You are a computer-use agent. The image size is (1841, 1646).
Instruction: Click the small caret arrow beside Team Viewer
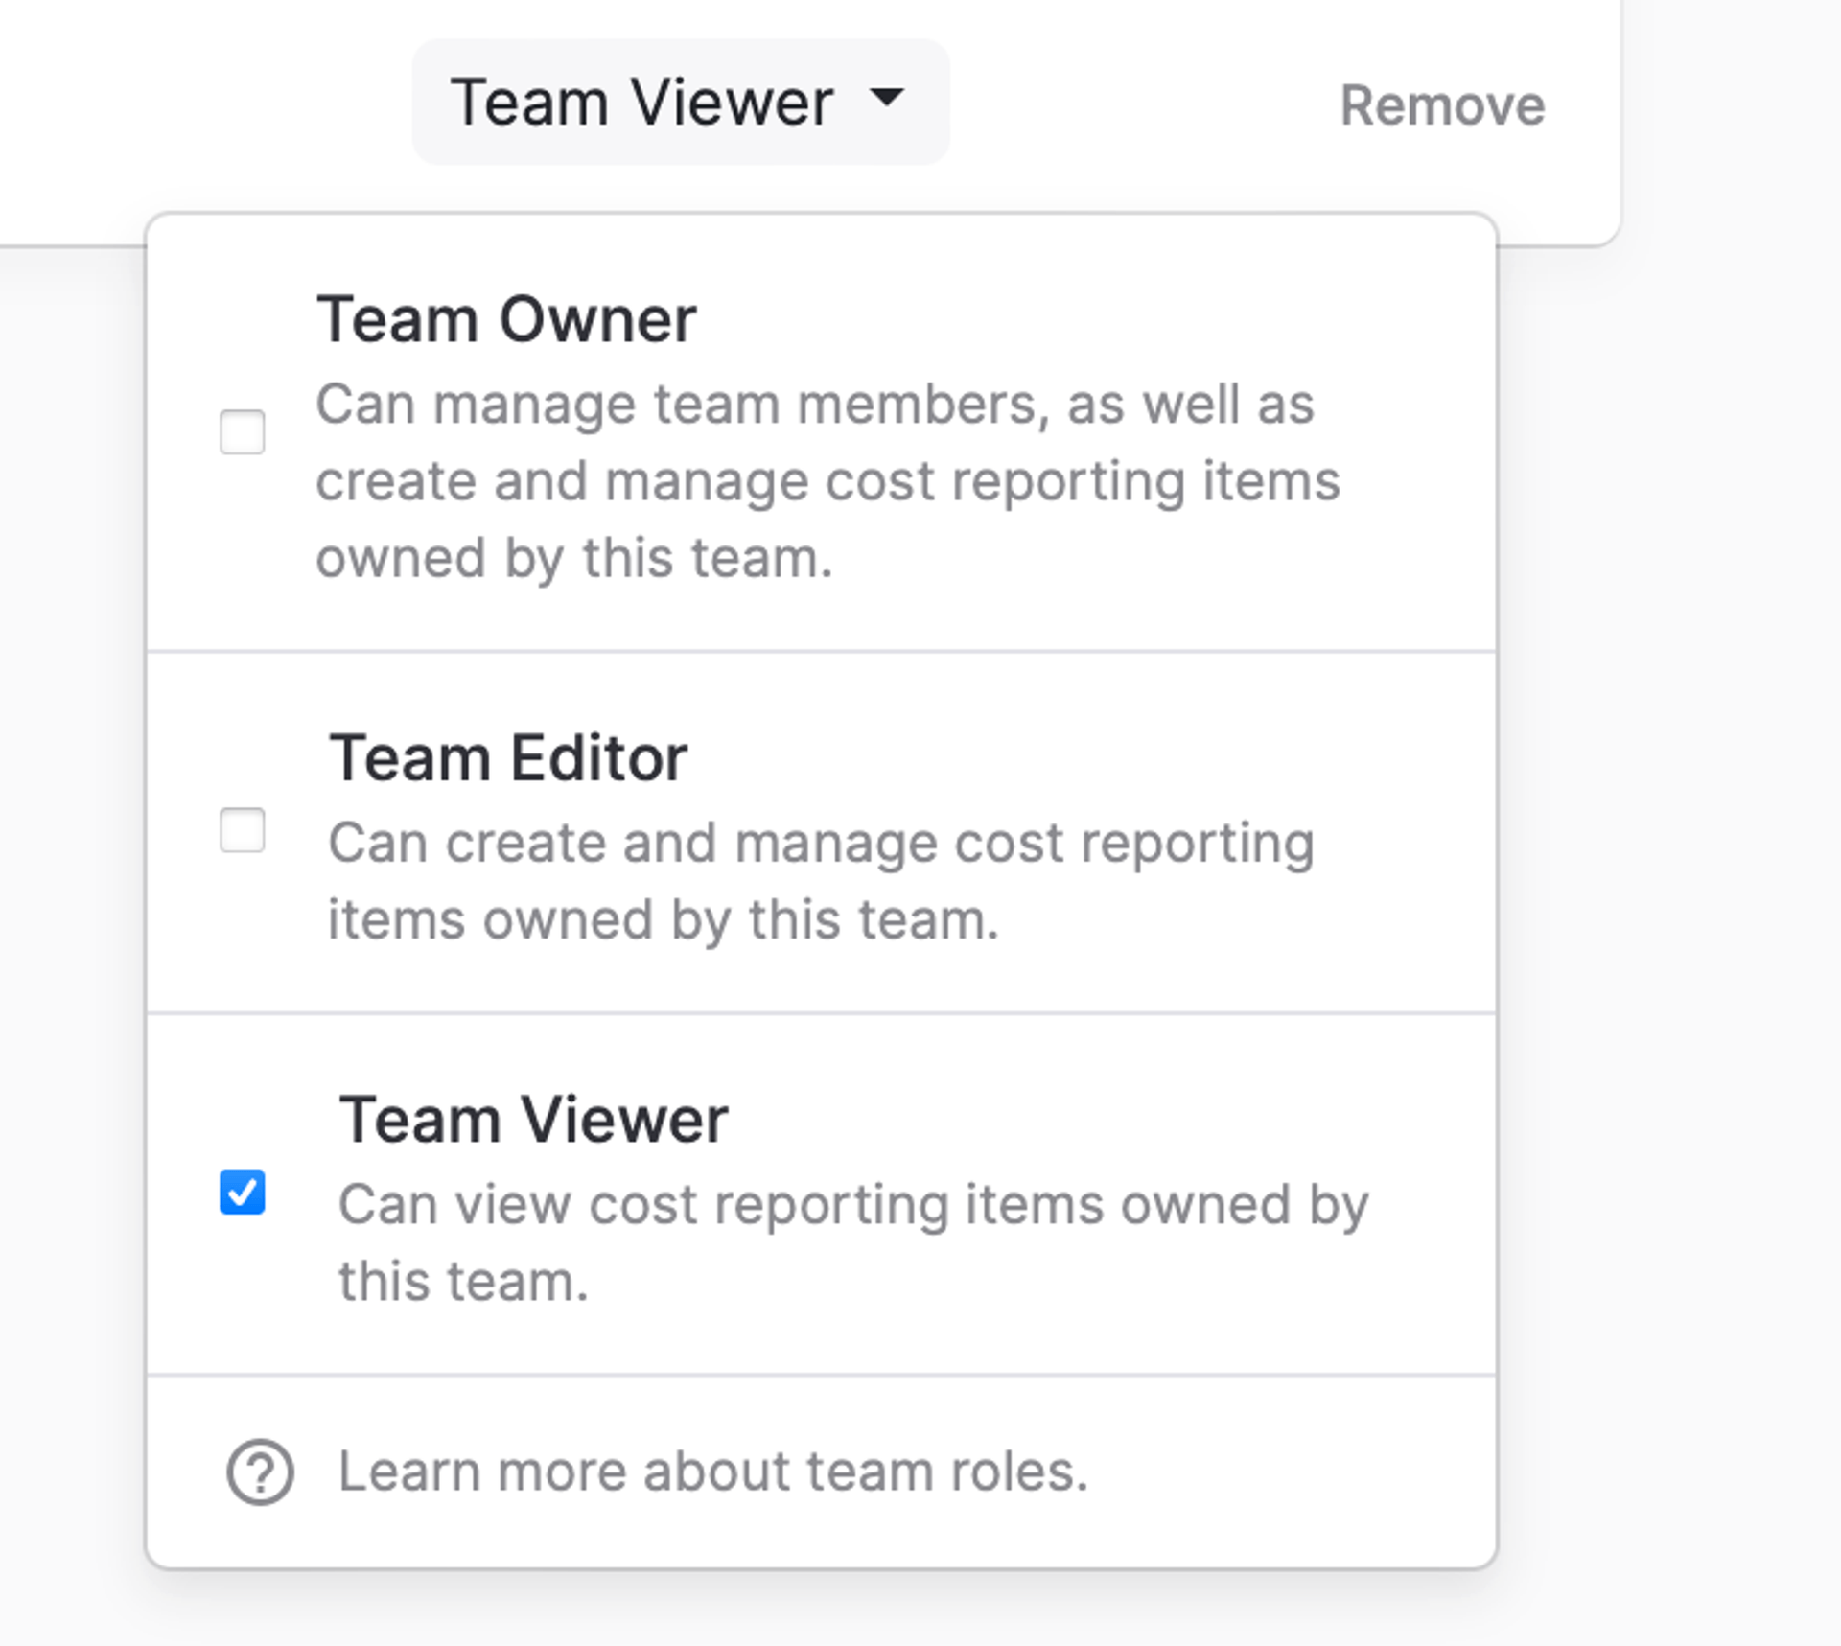887,97
